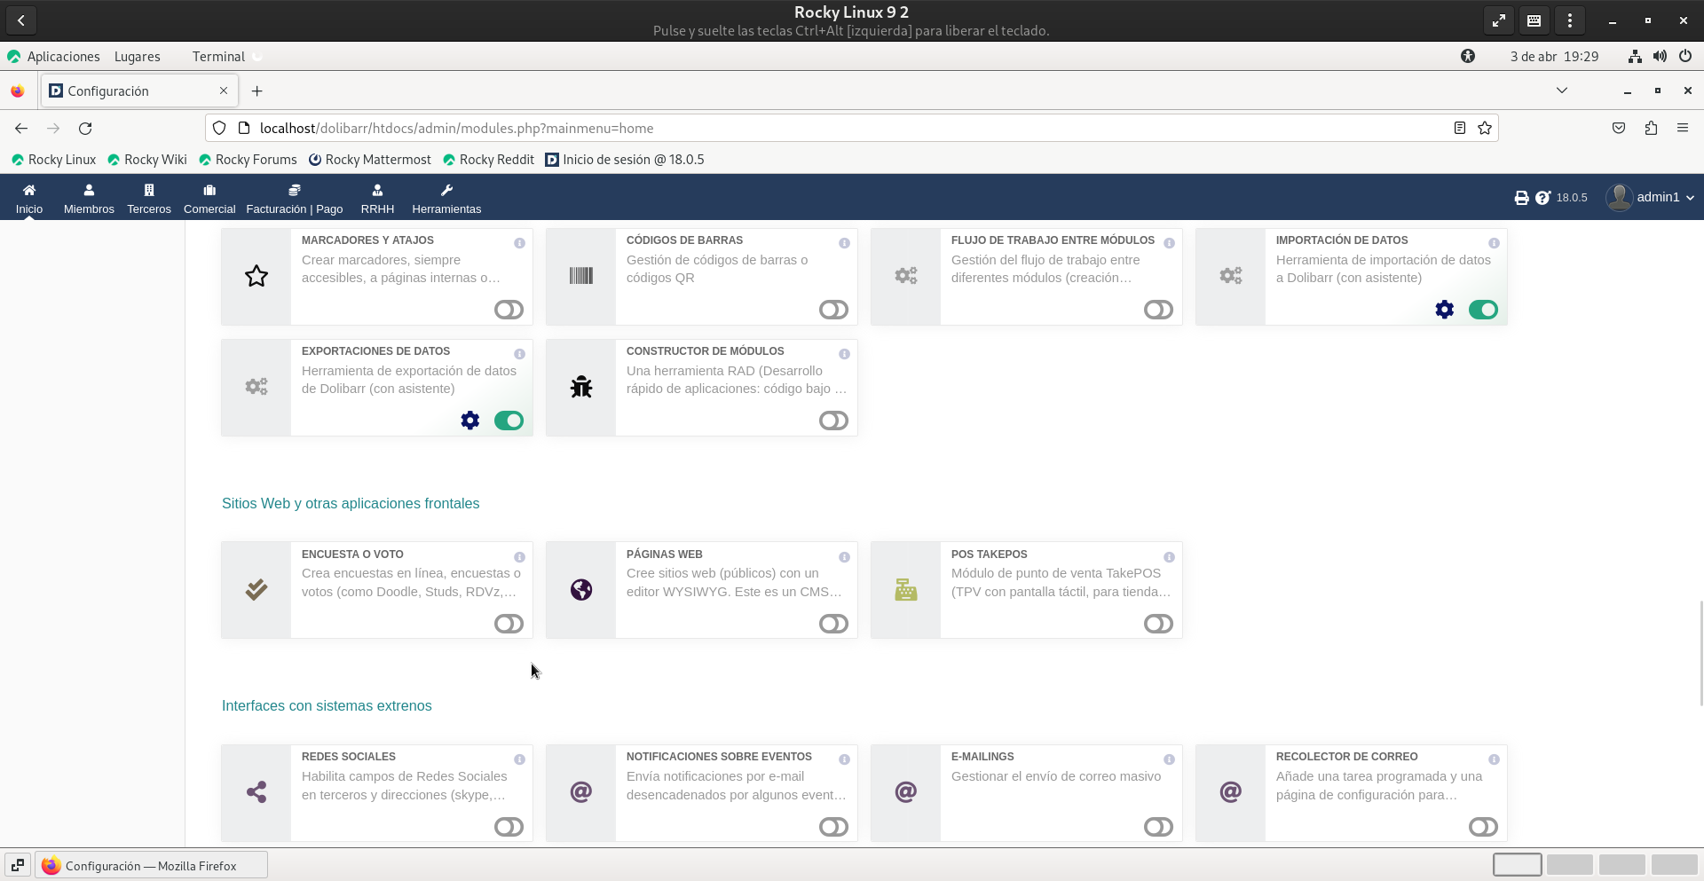Click the print icon in top bar
The width and height of the screenshot is (1704, 881).
tap(1521, 198)
